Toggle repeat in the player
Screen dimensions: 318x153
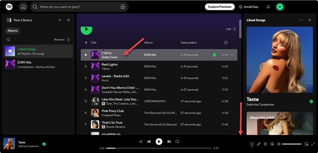point(177,142)
